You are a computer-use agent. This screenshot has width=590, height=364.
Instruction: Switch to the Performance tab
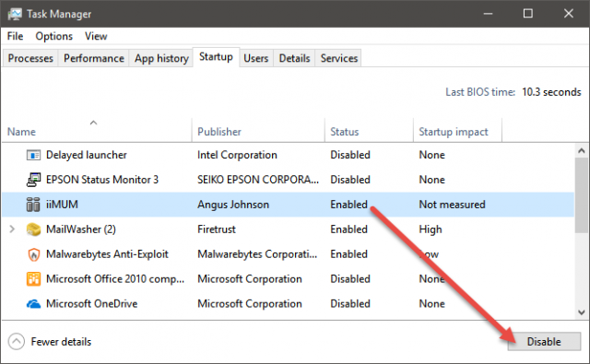click(94, 58)
